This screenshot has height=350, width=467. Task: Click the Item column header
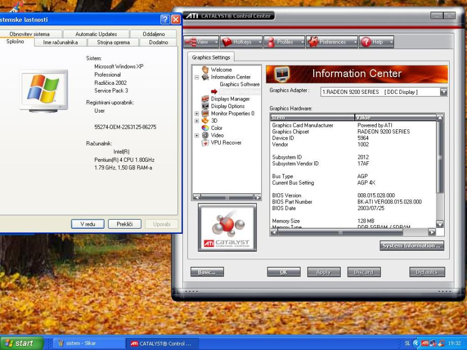point(312,118)
